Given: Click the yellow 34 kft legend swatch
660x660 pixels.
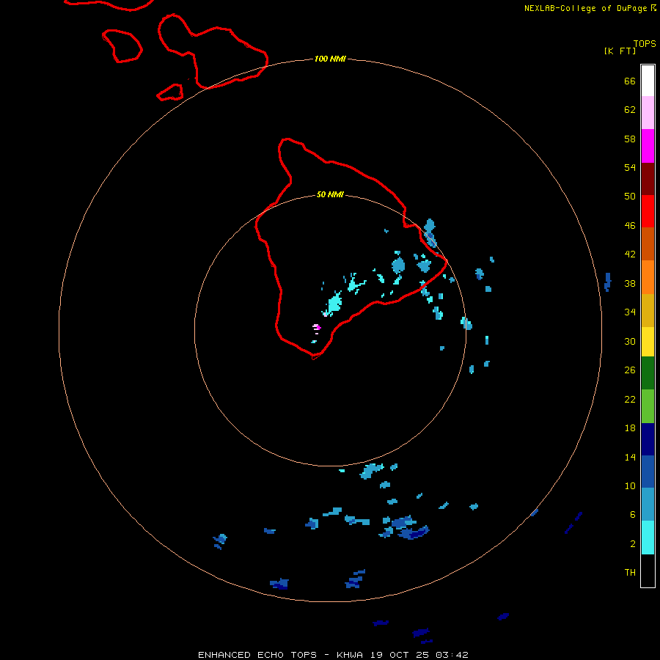Looking at the screenshot, I should click(648, 342).
